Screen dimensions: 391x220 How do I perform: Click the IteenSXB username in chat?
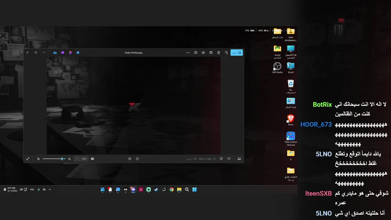[318, 193]
